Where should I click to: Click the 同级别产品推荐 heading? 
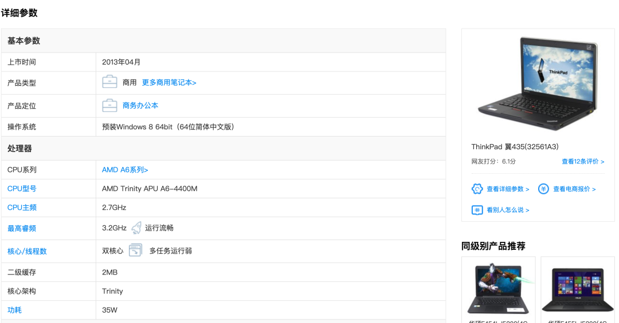pyautogui.click(x=493, y=246)
